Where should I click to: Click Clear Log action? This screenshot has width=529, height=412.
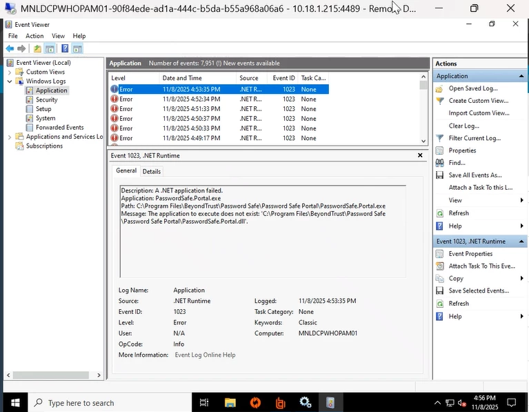tap(463, 126)
